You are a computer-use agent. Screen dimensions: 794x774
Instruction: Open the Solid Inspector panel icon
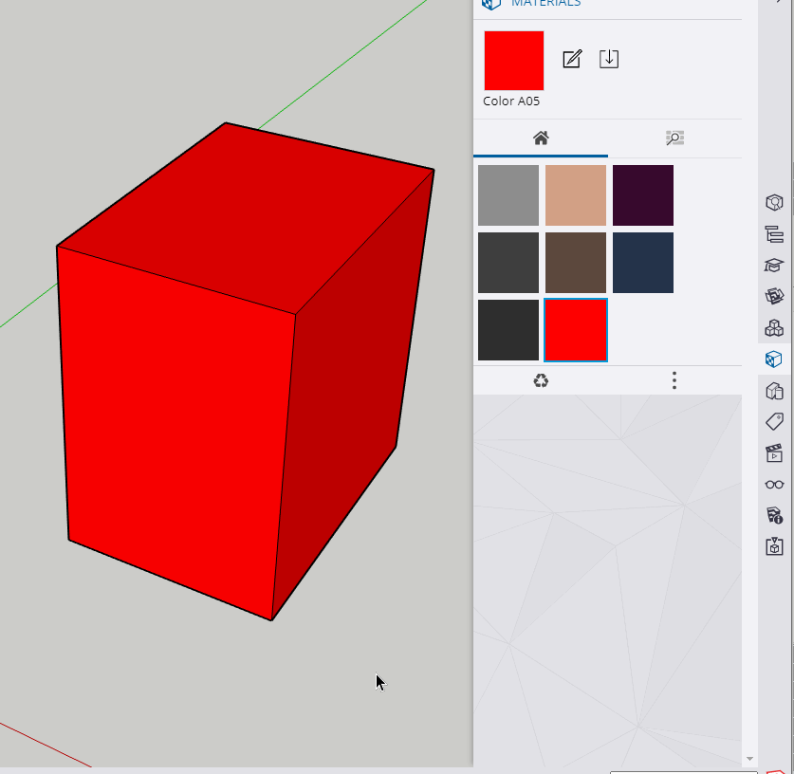pos(774,546)
